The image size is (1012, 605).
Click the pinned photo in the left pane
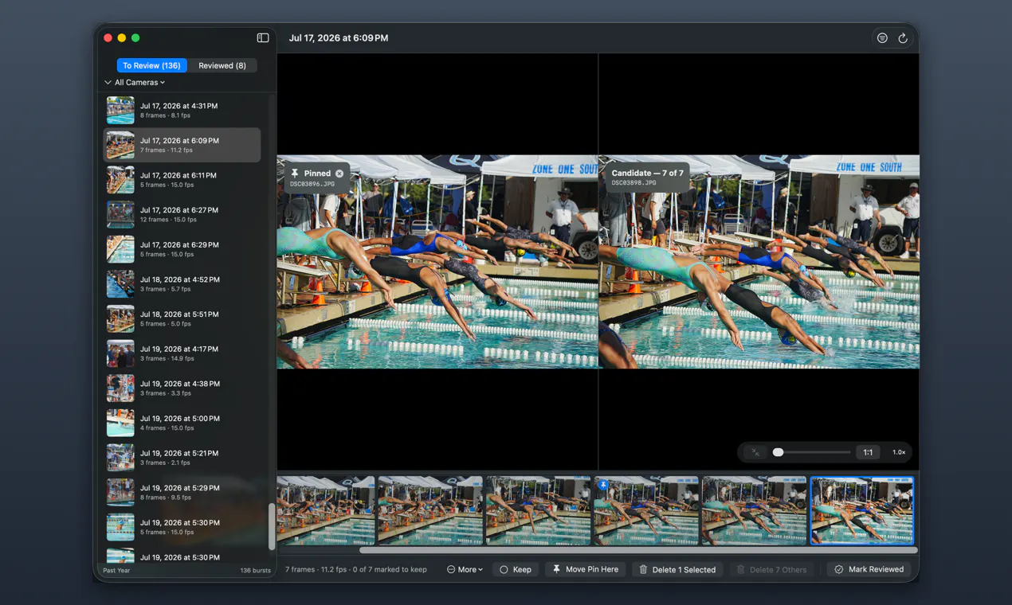(x=437, y=262)
